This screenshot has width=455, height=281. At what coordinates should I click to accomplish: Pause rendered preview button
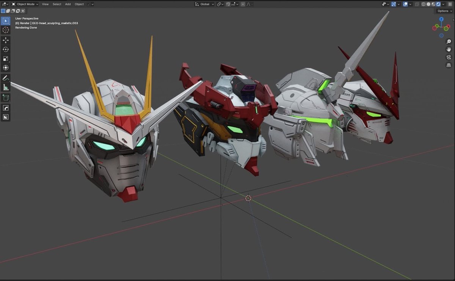click(450, 4)
